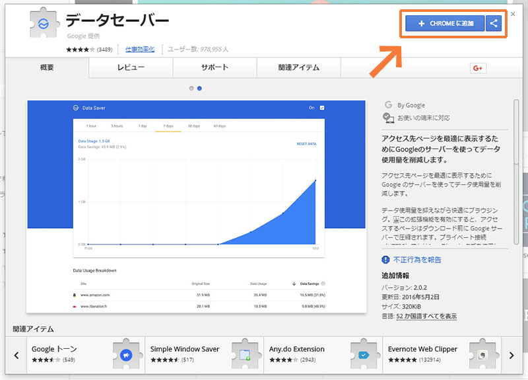Screen dimensions: 528x380
Task: Select the 30 days tab in the screenshot
Action: 194,126
